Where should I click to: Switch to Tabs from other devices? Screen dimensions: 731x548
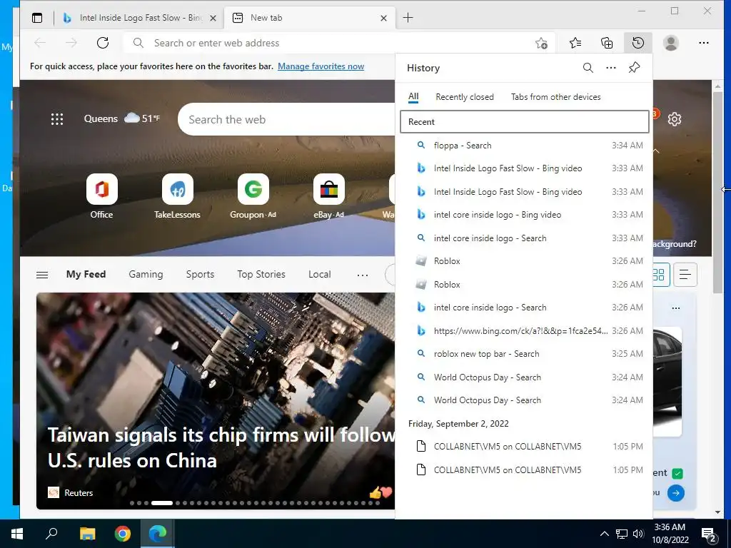555,97
